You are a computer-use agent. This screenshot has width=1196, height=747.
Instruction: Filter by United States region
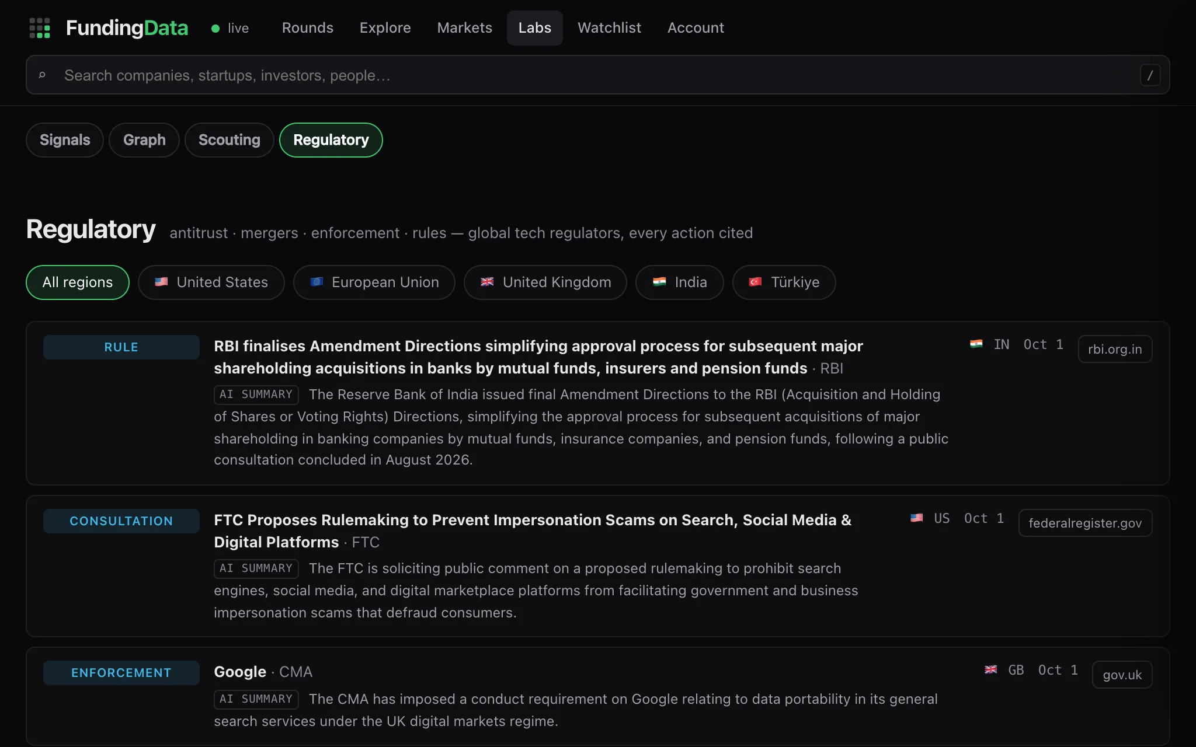coord(211,282)
